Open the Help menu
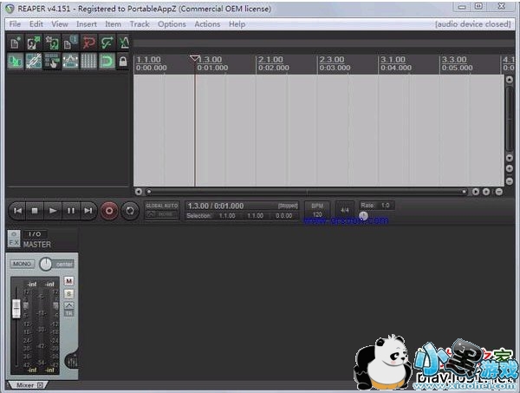Image resolution: width=520 pixels, height=393 pixels. 237,24
